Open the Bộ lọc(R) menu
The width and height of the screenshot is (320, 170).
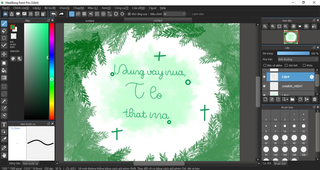[50, 8]
